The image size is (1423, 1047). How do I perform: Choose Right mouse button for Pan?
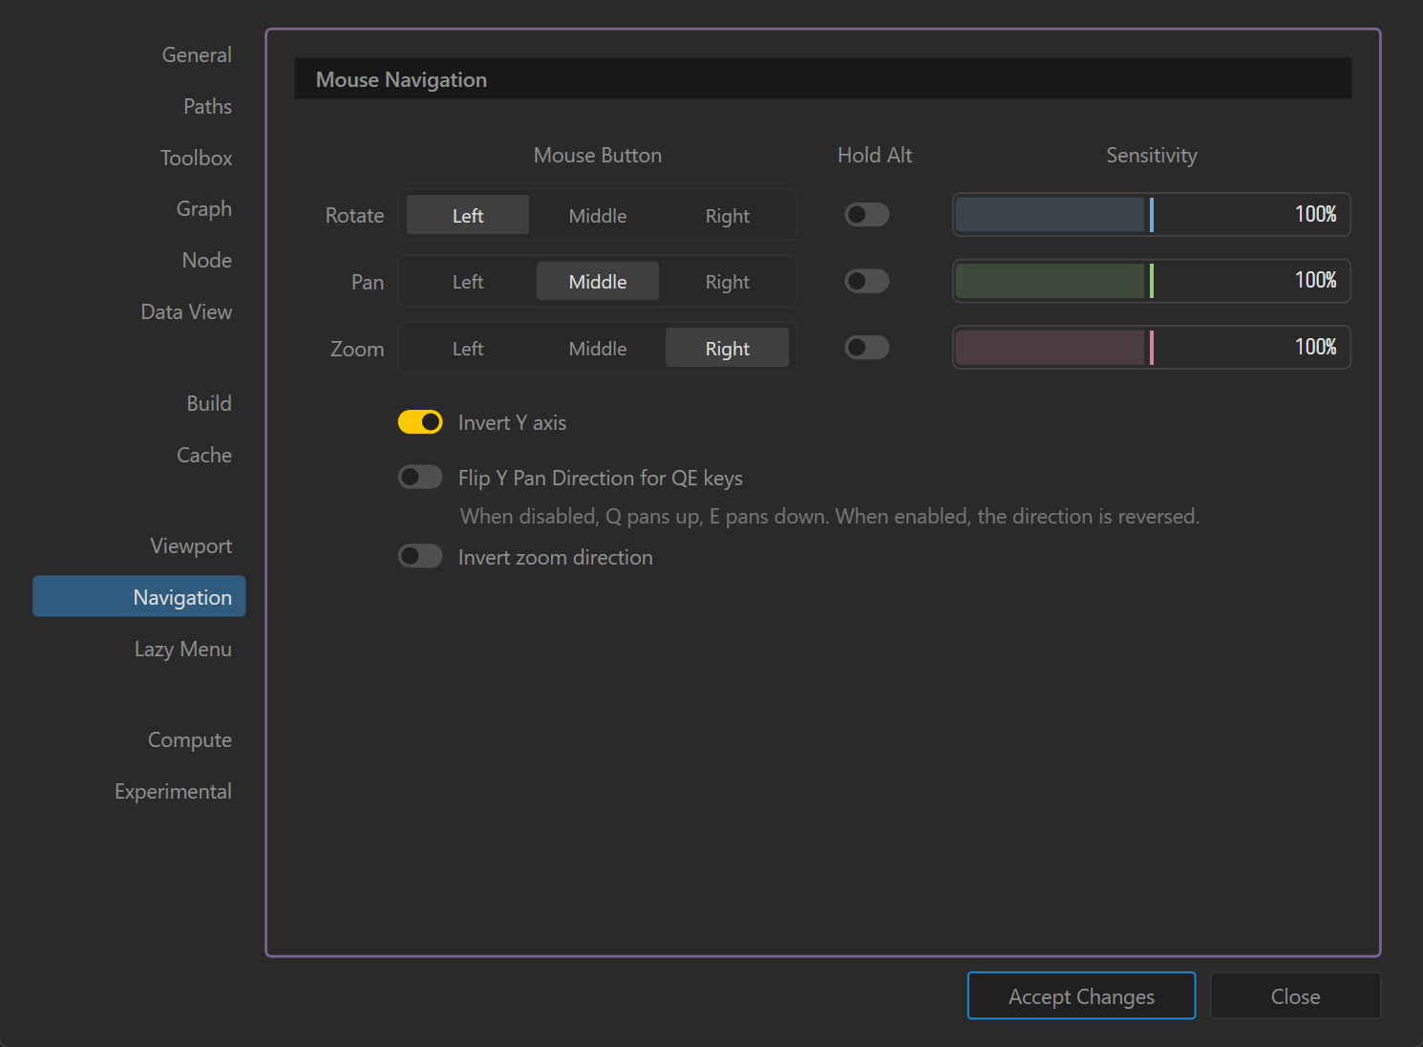pyautogui.click(x=727, y=282)
